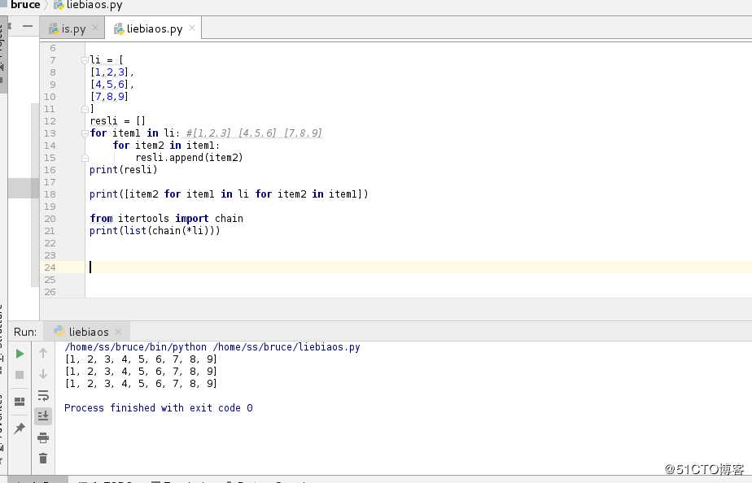Viewport: 752px width, 483px height.
Task: Click the up stack trace arrow
Action: coord(43,353)
